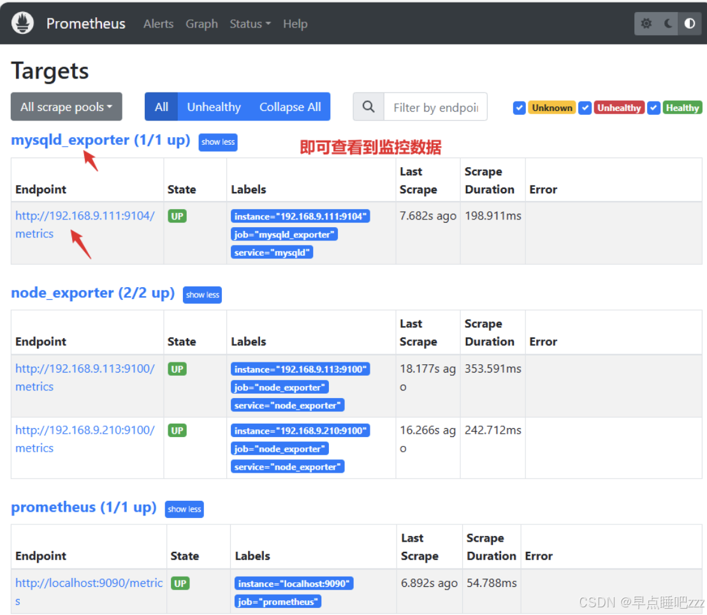Switch to dark theme moon icon
Image resolution: width=707 pixels, height=615 pixels.
(668, 24)
